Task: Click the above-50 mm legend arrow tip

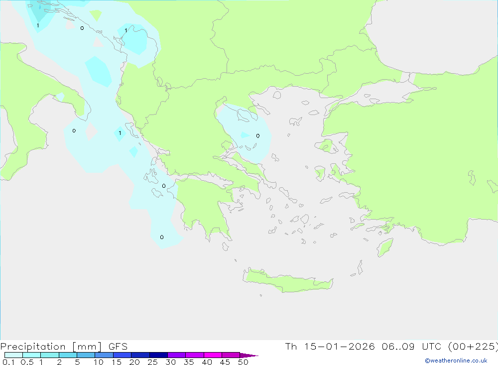Action: [x=249, y=356]
